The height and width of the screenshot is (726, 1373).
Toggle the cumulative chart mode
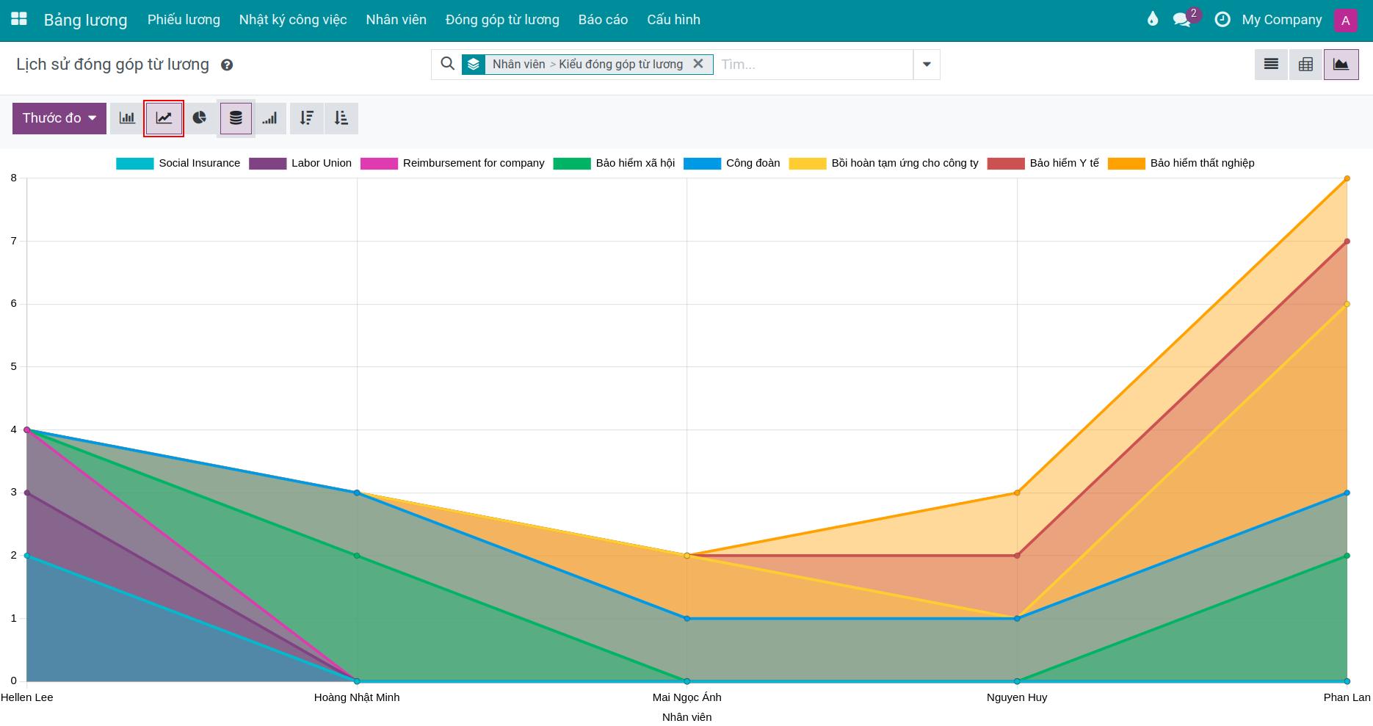tap(270, 118)
